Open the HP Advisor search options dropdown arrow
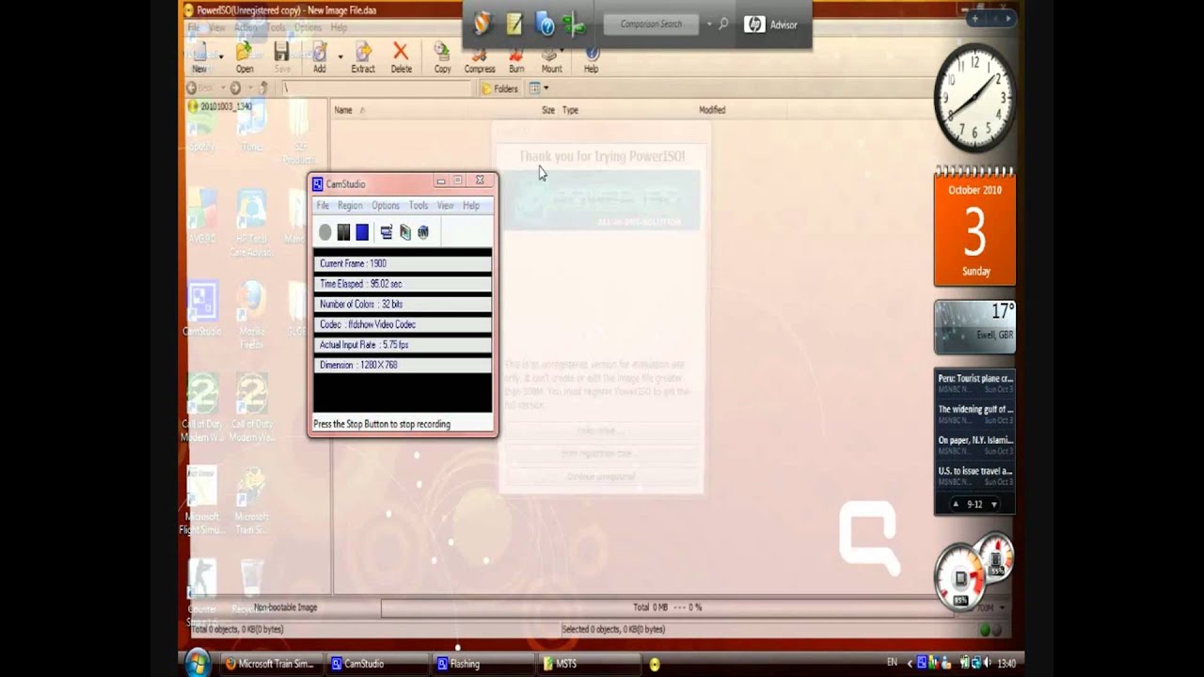 point(708,24)
